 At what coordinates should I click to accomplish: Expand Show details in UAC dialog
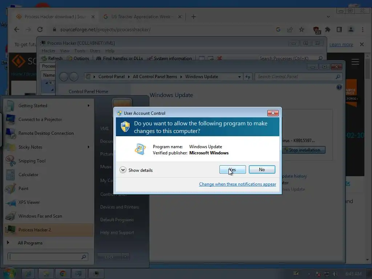[136, 170]
